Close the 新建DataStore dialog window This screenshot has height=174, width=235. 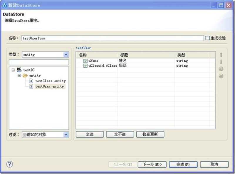(x=229, y=5)
